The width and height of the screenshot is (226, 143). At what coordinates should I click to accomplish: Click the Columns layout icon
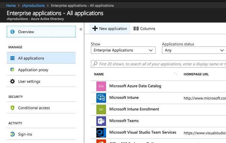(136, 29)
